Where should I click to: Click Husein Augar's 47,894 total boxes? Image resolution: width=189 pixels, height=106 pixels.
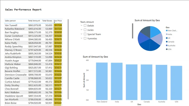tap(49, 61)
